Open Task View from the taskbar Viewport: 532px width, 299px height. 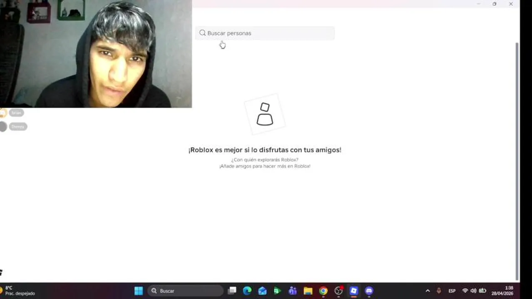click(x=232, y=291)
